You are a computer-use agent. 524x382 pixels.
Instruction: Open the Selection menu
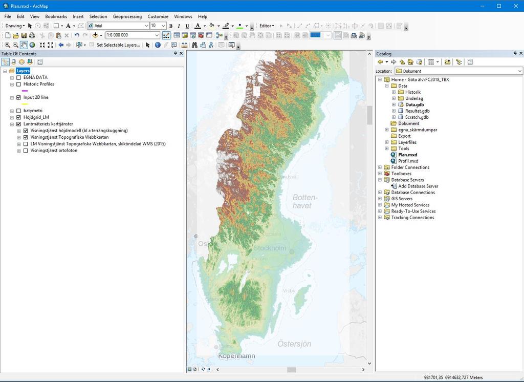(x=98, y=16)
